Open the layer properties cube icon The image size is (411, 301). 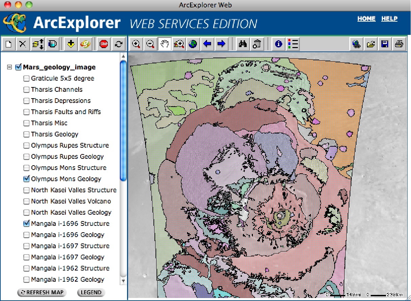tap(52, 44)
